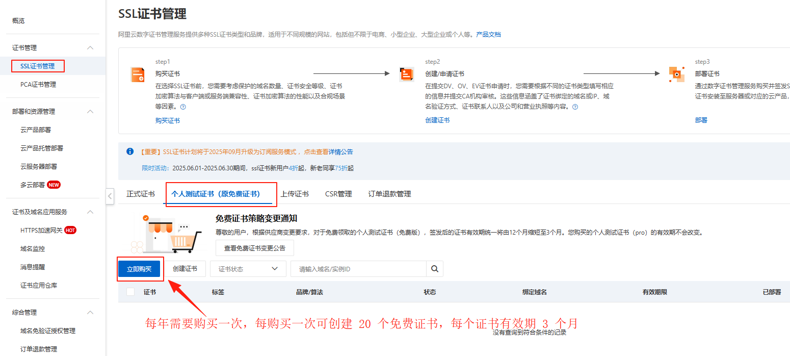
Task: Click the step2 创建/申请证书 icon
Action: [407, 74]
